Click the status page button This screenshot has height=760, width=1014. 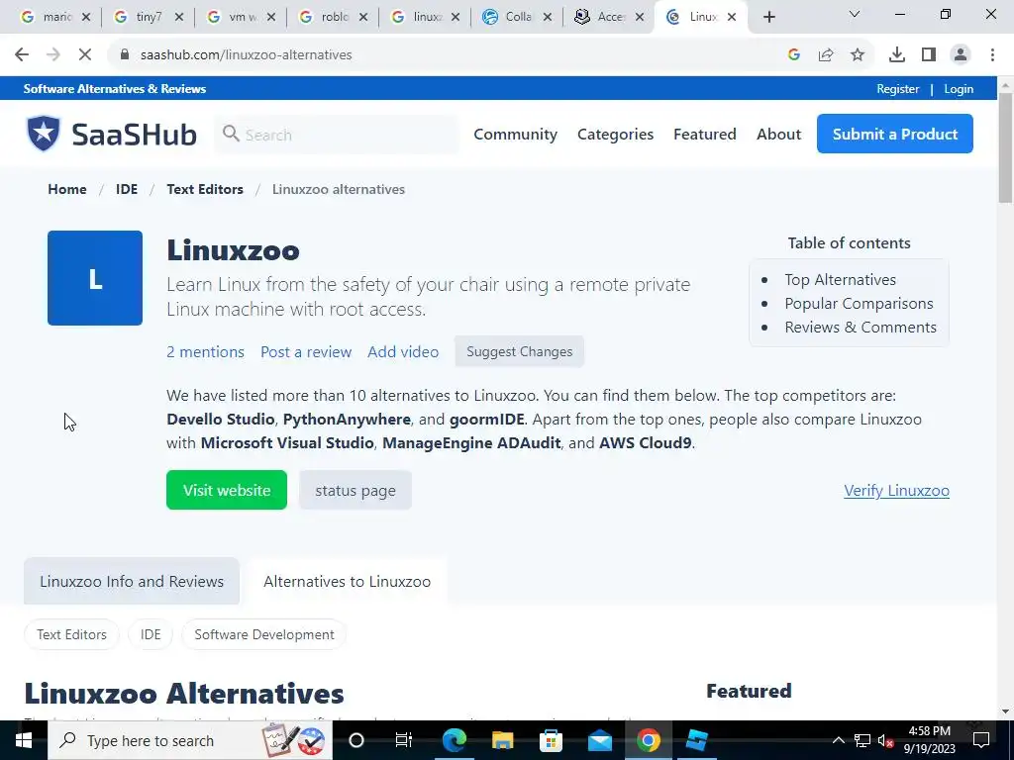(x=355, y=491)
